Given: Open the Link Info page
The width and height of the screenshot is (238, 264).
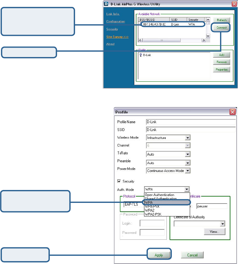Looking at the screenshot, I should point(113,14).
